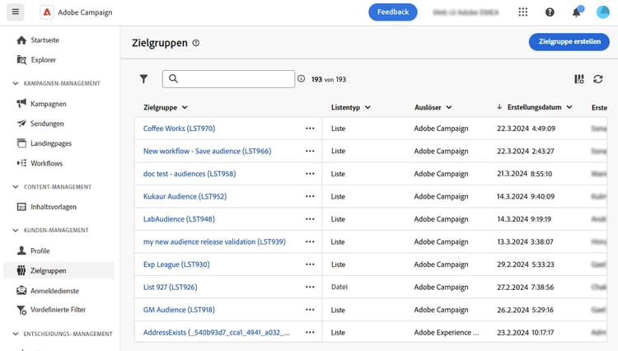
Task: Click the Feedback button
Action: 393,12
